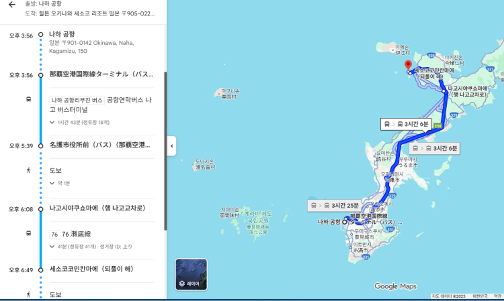Click the back arrow in directions panel
This screenshot has width=504, height=301.
pyautogui.click(x=11, y=5)
